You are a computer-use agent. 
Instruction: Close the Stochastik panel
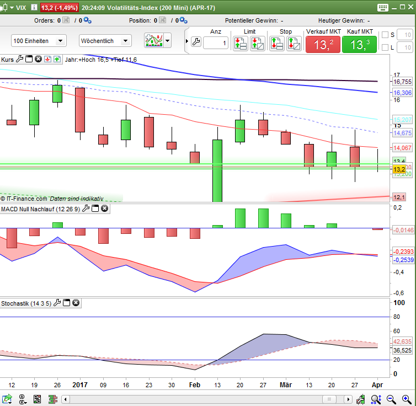click(76, 303)
